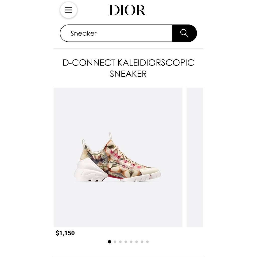Viewport: 257px width, 257px height.
Task: Open the hamburger menu
Action: 69,10
